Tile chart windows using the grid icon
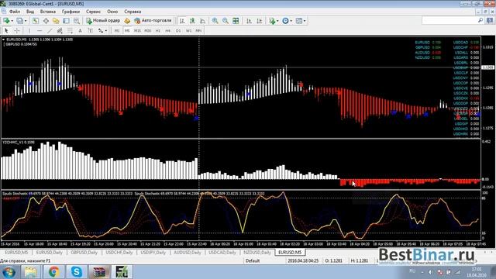Screen dimensions: 496x279 click(x=236, y=21)
